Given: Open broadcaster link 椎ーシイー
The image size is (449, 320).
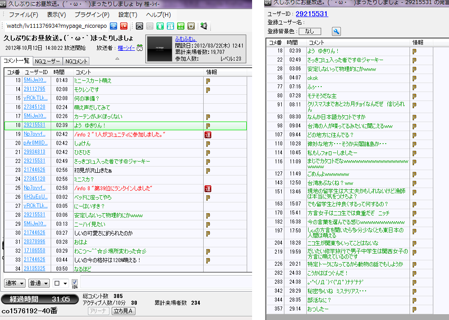Looking at the screenshot, I should (126, 48).
